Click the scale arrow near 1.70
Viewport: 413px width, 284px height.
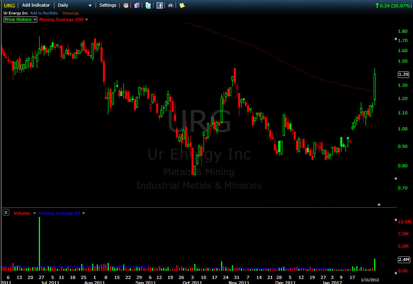(x=396, y=39)
